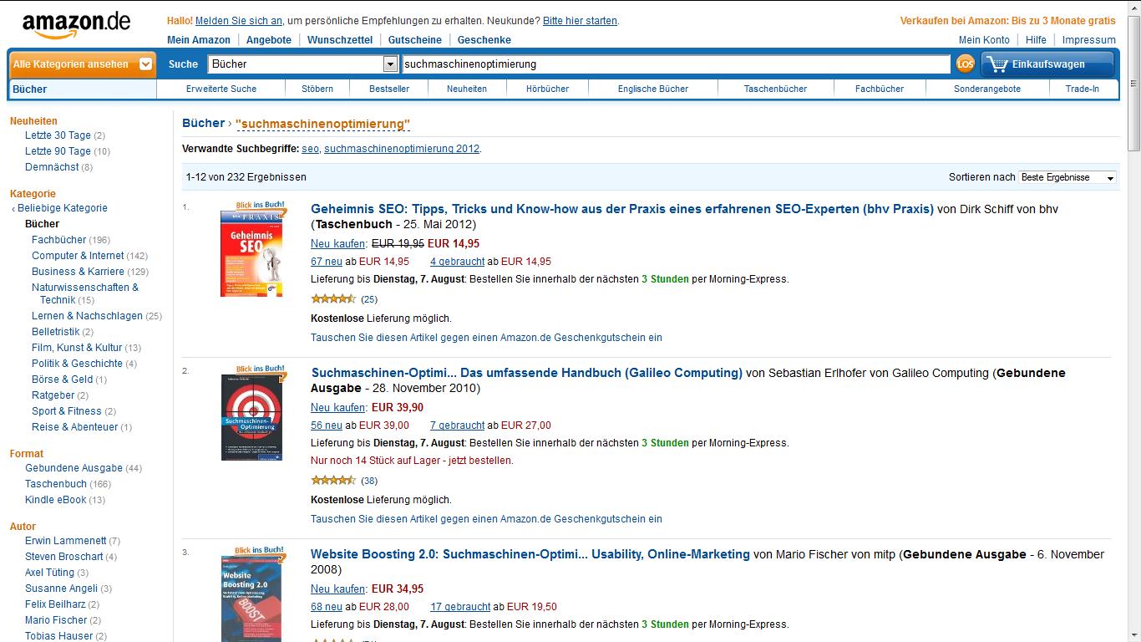Open star rating of Geheimnis SEO
The image size is (1141, 642).
point(333,298)
